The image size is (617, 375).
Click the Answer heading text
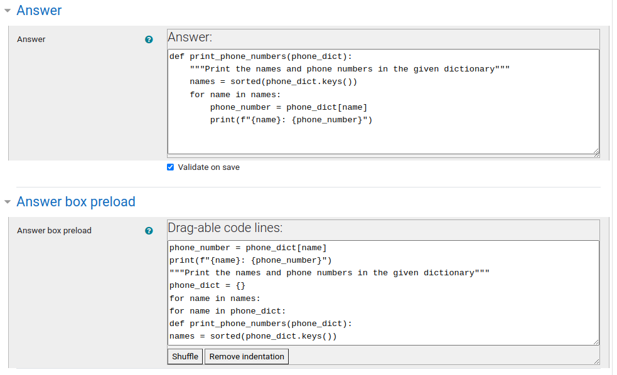[x=39, y=11]
